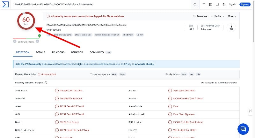Click the Win32.Test.Eicar.a result text
Image resolution: width=255 pixels, height=138 pixels.
click(69, 122)
